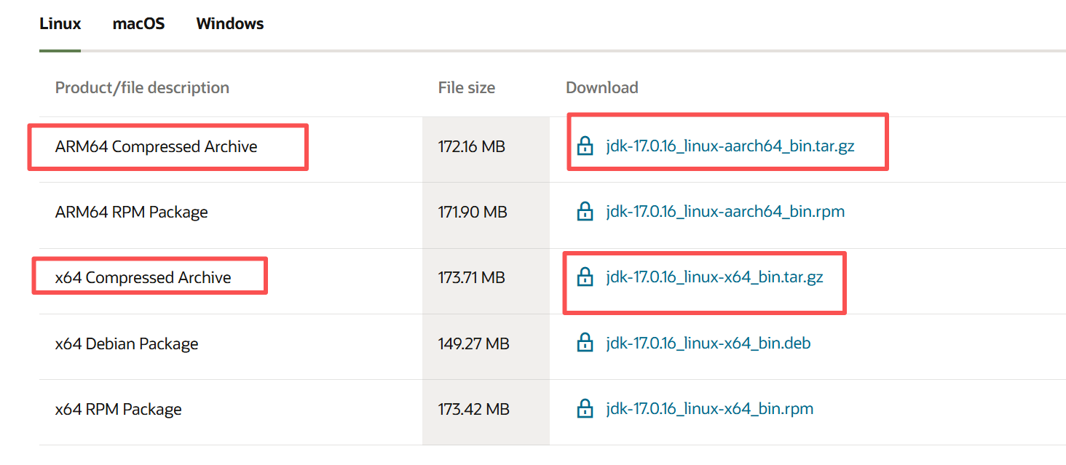Download jdk-17.0.16_linux-x64_bin.tar.gz archive
Viewport: 1066px width, 465px height.
714,277
